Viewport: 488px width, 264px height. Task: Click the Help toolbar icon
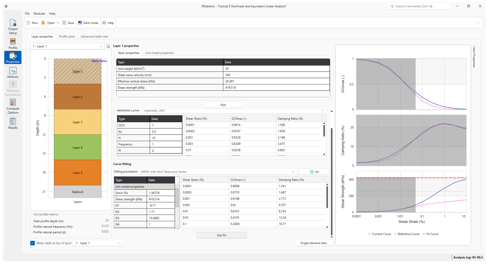pos(108,23)
